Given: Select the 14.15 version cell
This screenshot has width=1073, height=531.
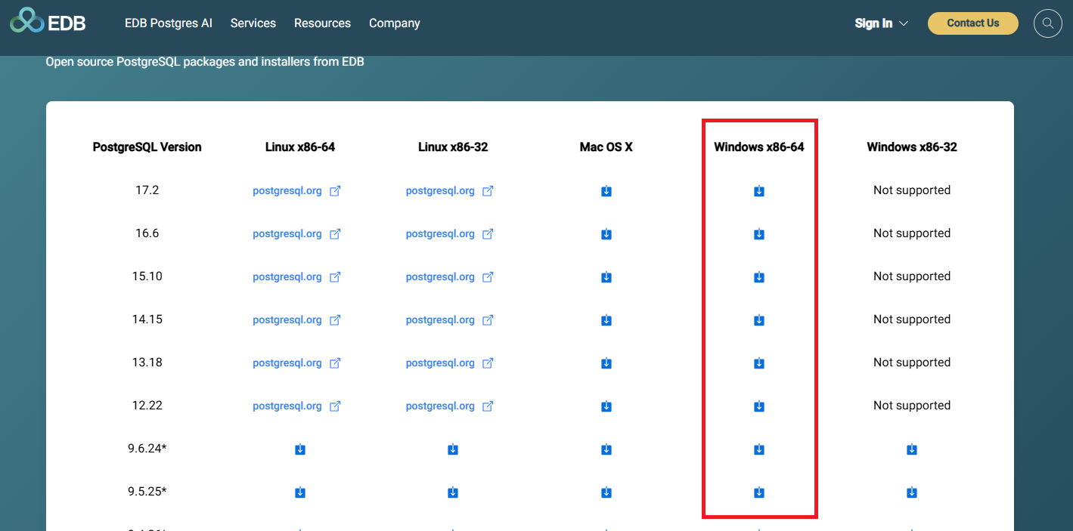Looking at the screenshot, I should (147, 320).
